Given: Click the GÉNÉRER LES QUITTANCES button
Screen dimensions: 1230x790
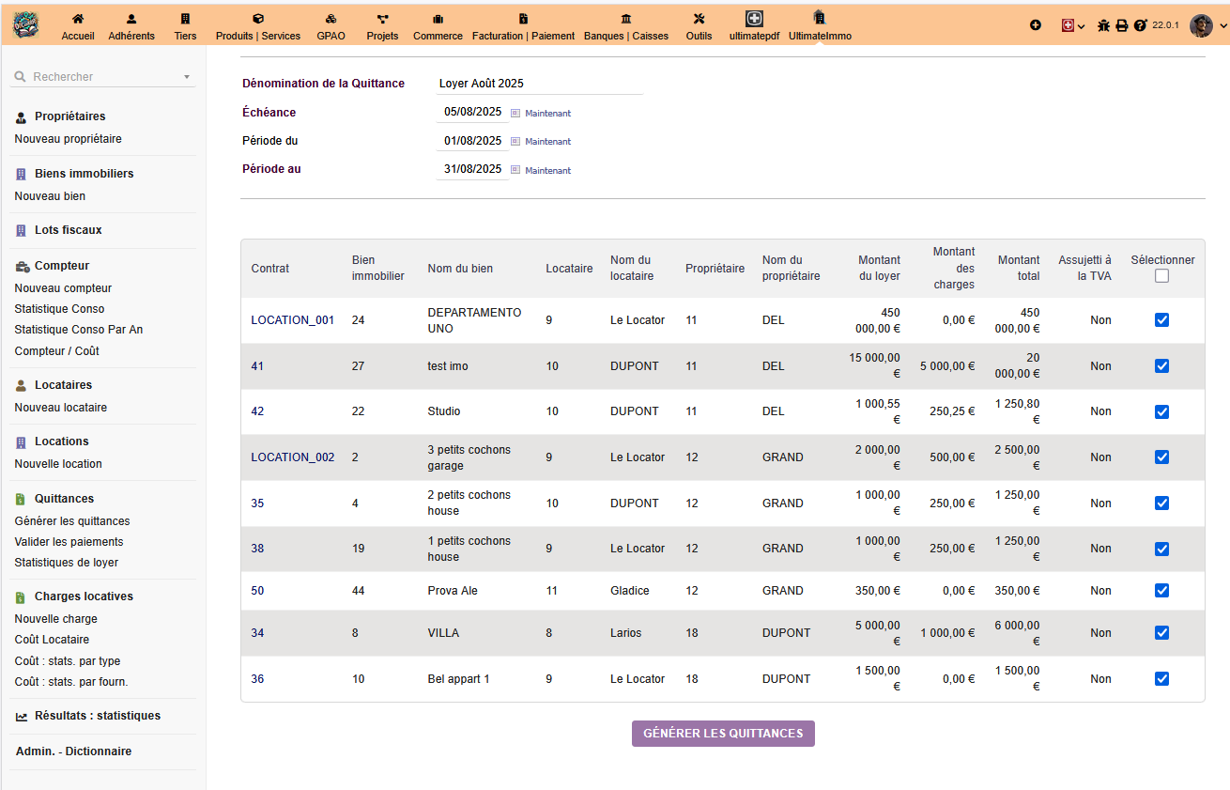Looking at the screenshot, I should (723, 734).
